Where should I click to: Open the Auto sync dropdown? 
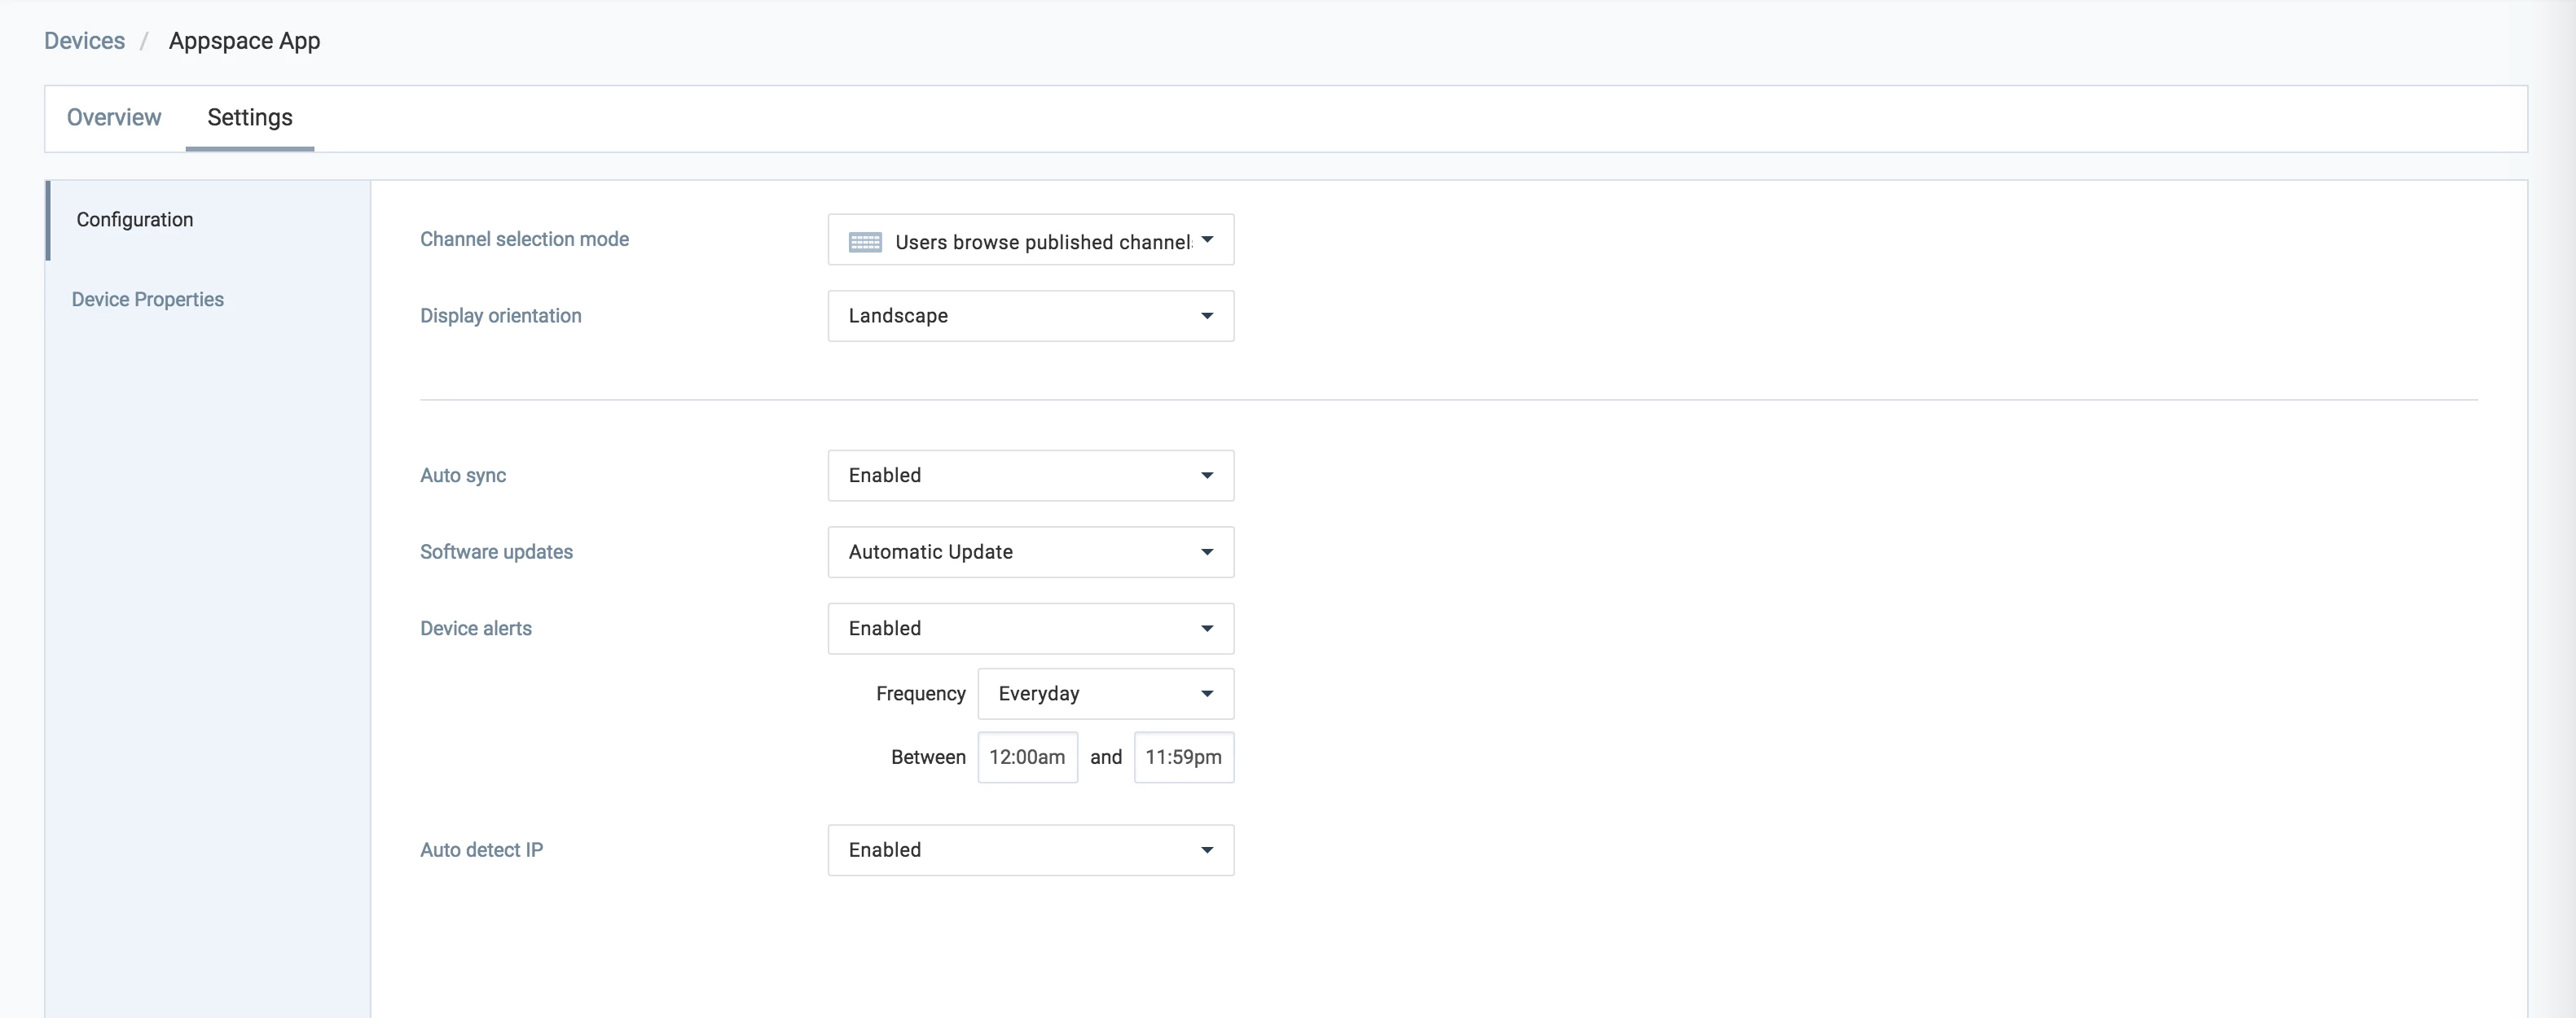(x=1030, y=476)
